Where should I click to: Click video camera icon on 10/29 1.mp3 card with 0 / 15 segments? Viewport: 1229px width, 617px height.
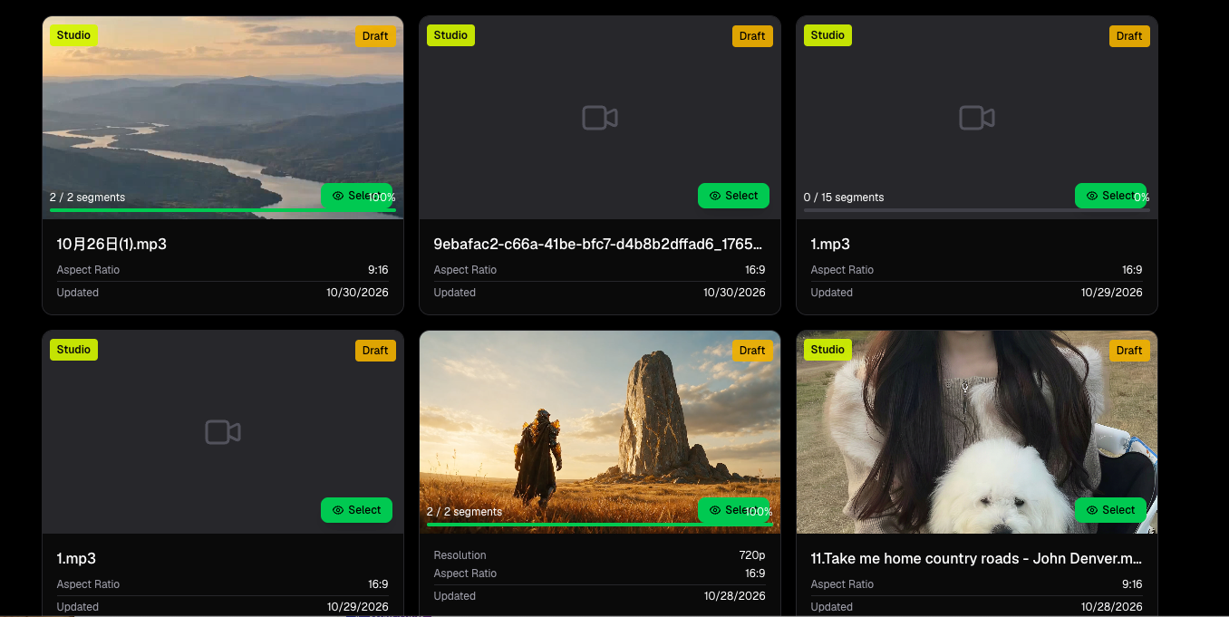[x=977, y=118]
